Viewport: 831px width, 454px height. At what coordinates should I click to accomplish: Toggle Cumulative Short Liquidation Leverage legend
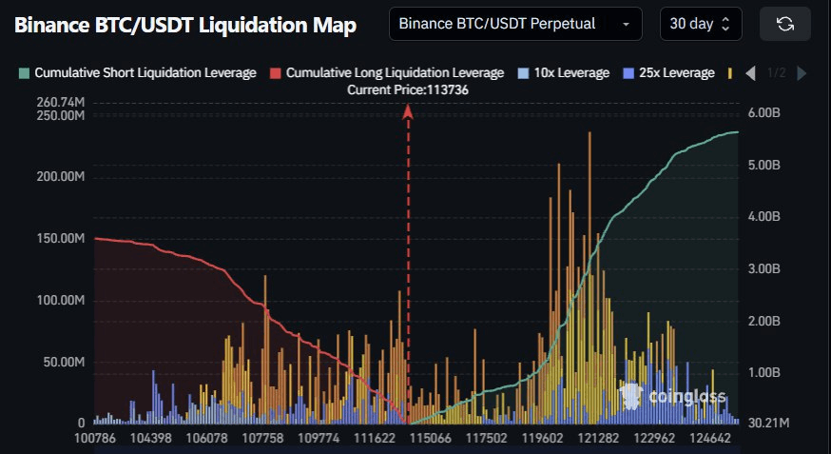pos(137,73)
